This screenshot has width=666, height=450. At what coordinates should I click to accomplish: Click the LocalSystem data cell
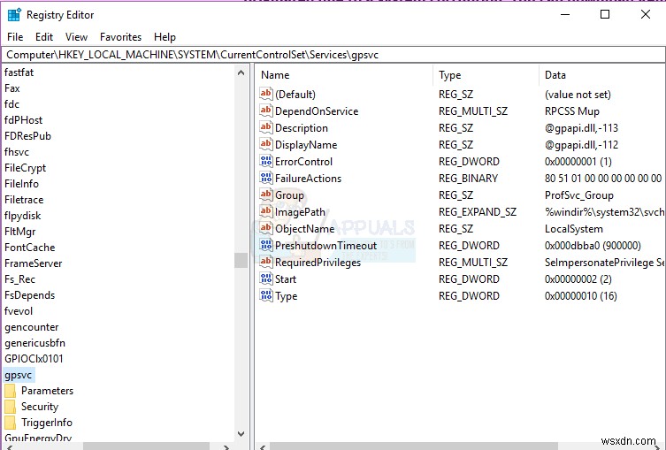[x=574, y=229]
